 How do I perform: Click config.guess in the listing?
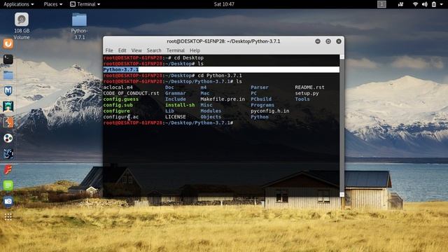[120, 99]
